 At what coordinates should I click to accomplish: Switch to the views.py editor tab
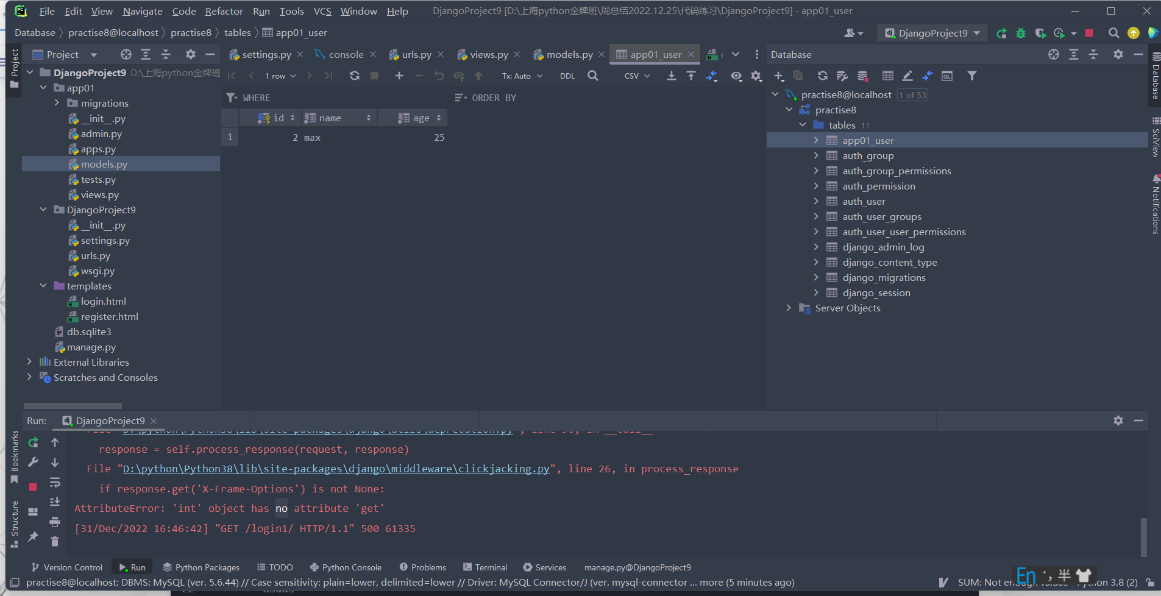tap(488, 54)
